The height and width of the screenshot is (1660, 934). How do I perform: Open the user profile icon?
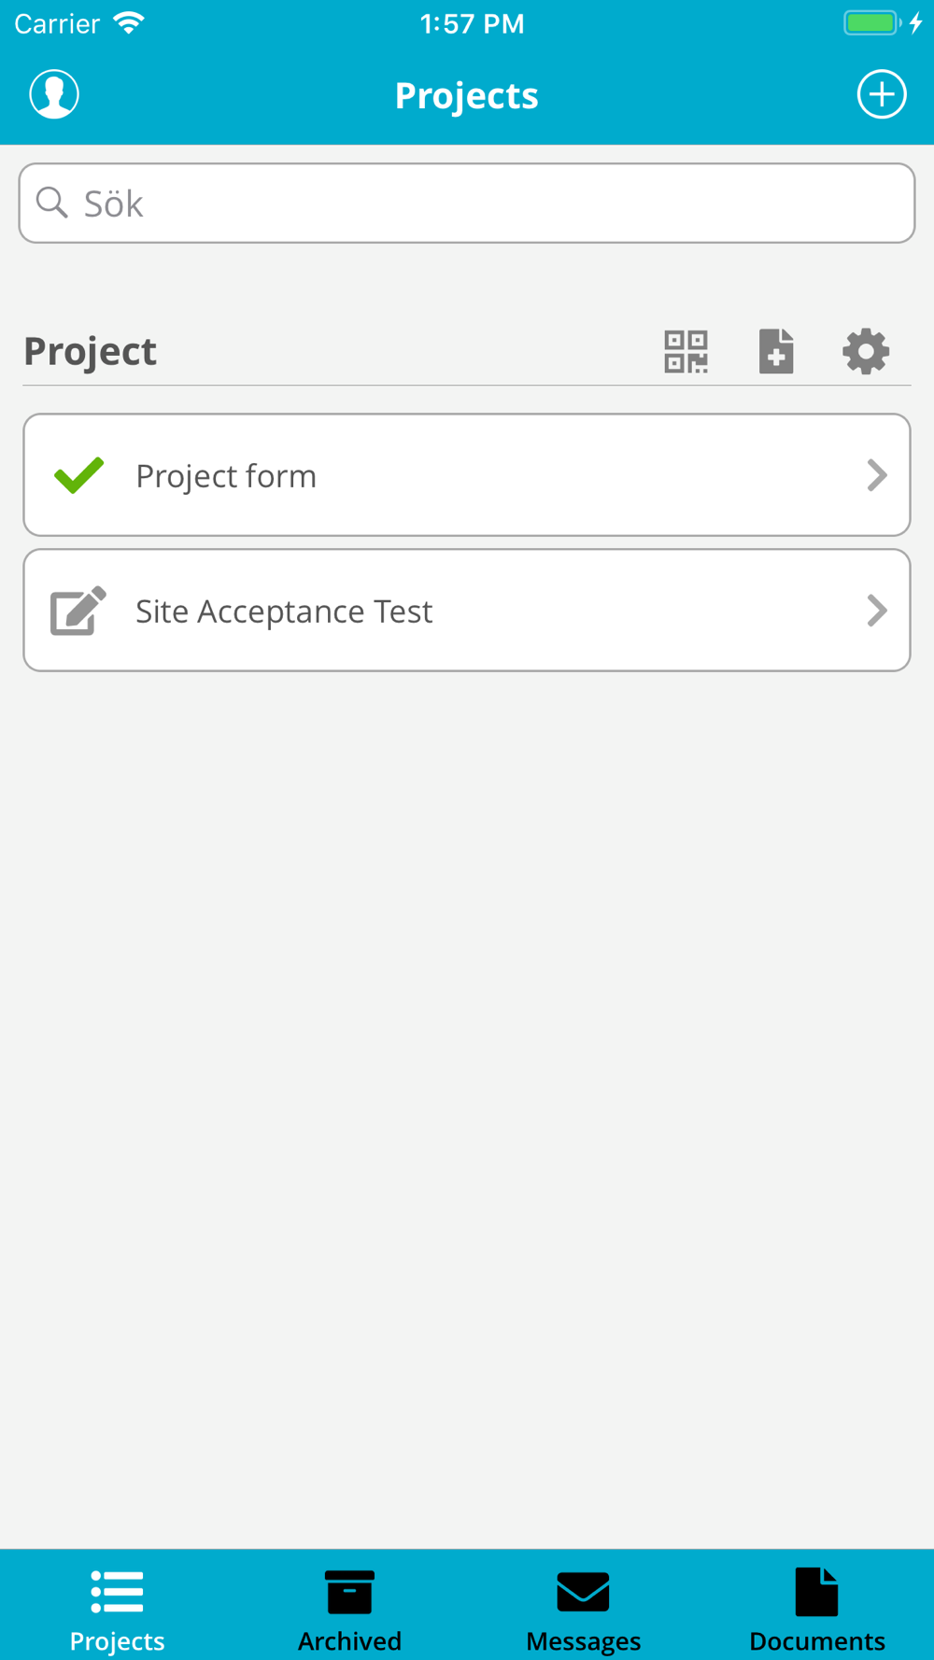tap(54, 94)
